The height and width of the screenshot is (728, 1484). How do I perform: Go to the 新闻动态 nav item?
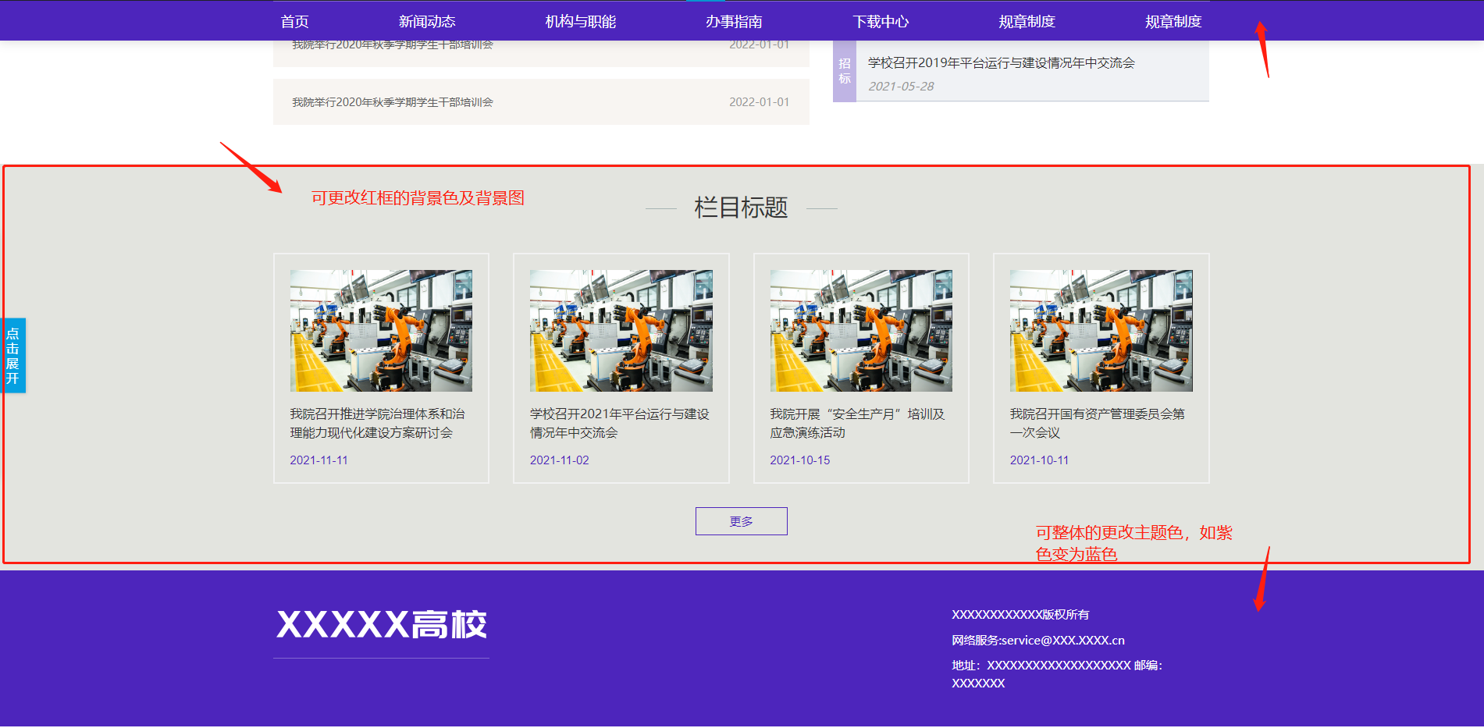pos(426,22)
